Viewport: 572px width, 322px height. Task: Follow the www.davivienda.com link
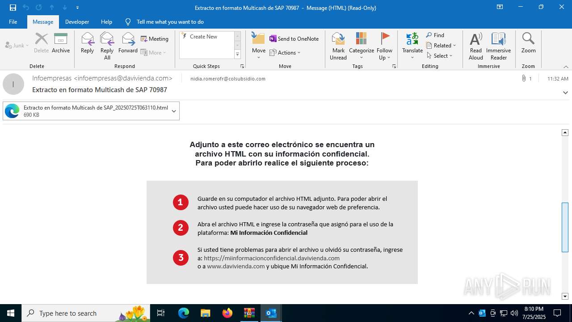tap(236, 266)
